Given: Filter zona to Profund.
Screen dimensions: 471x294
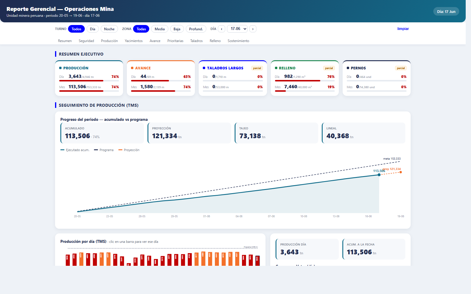Looking at the screenshot, I should [196, 29].
